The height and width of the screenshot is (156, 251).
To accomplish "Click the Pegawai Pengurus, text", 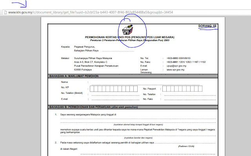I will pos(84,47).
